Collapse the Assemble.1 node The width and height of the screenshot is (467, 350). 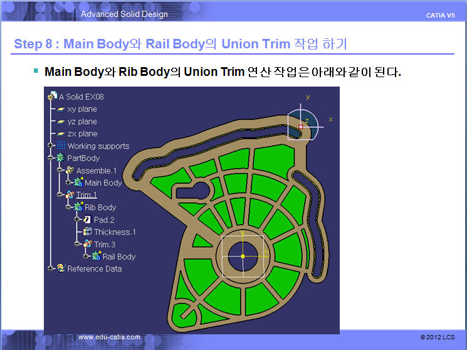pos(60,171)
